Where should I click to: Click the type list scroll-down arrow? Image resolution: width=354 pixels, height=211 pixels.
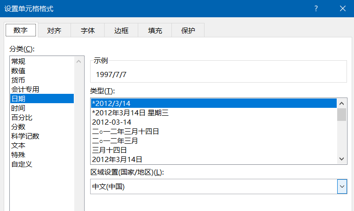click(x=341, y=159)
